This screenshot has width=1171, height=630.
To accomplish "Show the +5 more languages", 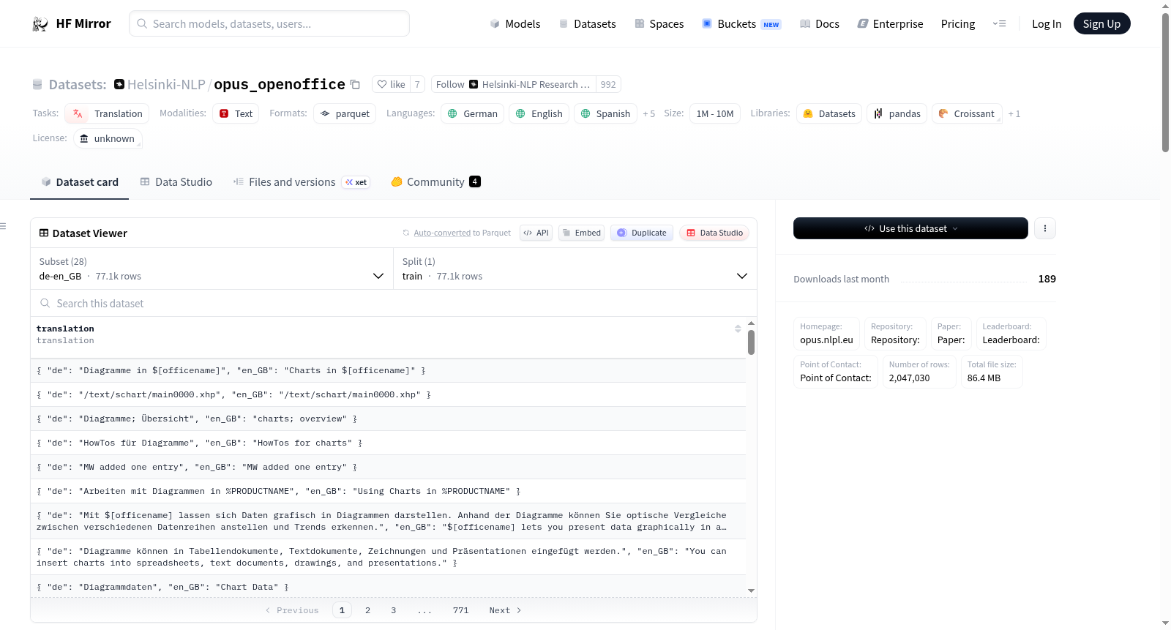I will [x=648, y=113].
